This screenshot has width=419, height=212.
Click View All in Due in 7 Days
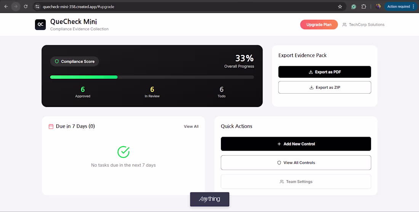191,127
